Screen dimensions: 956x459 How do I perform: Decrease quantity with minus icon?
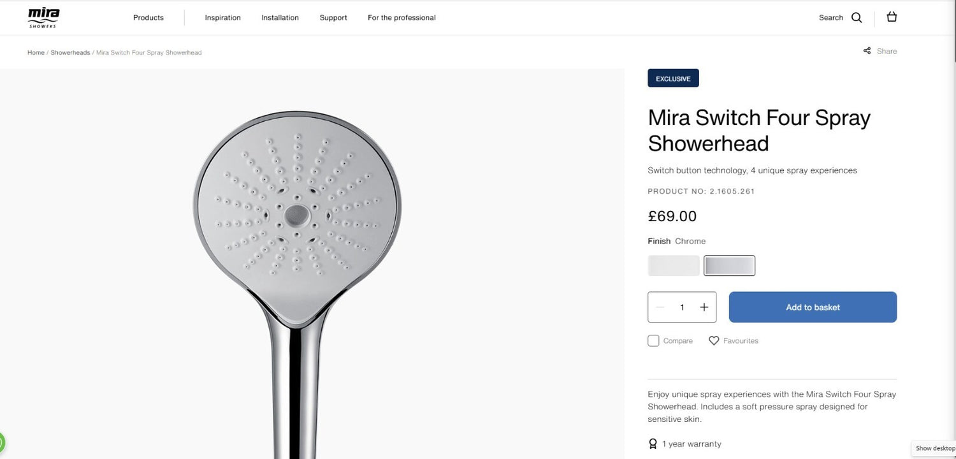[x=660, y=307]
